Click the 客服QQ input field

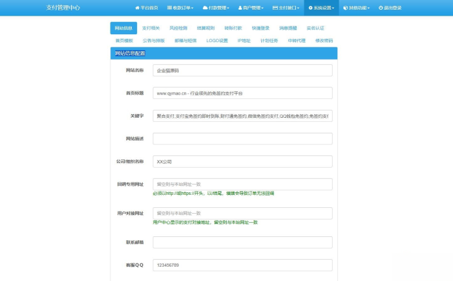[243, 265]
